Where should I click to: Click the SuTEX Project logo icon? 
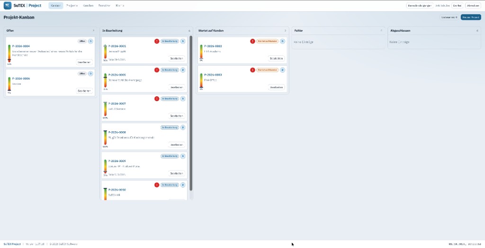[x=8, y=6]
